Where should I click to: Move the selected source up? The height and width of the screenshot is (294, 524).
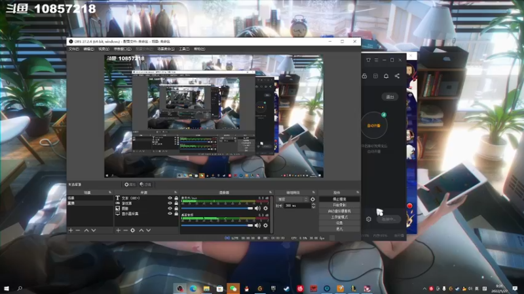click(x=141, y=231)
